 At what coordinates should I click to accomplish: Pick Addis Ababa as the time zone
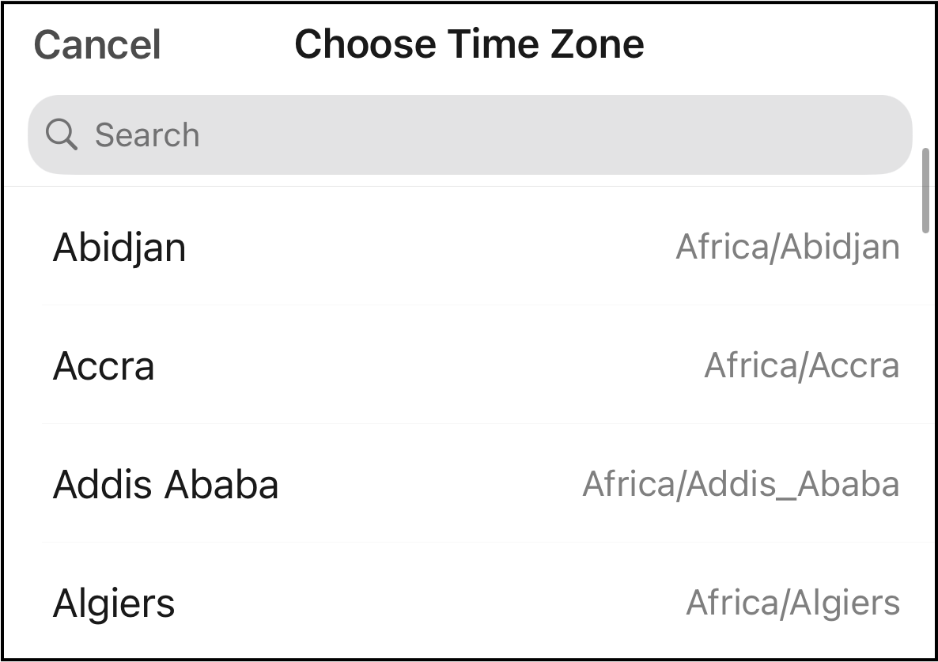[x=165, y=485]
